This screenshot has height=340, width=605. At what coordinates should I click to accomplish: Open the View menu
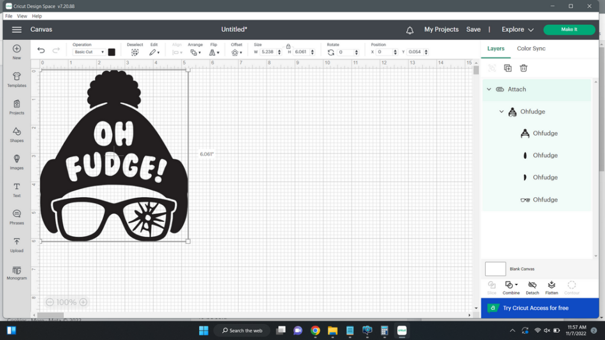pos(22,16)
